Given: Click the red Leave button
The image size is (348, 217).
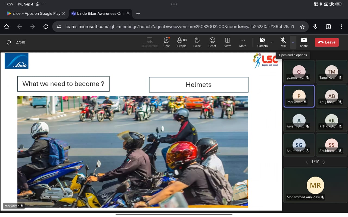Looking at the screenshot, I should coord(327,42).
